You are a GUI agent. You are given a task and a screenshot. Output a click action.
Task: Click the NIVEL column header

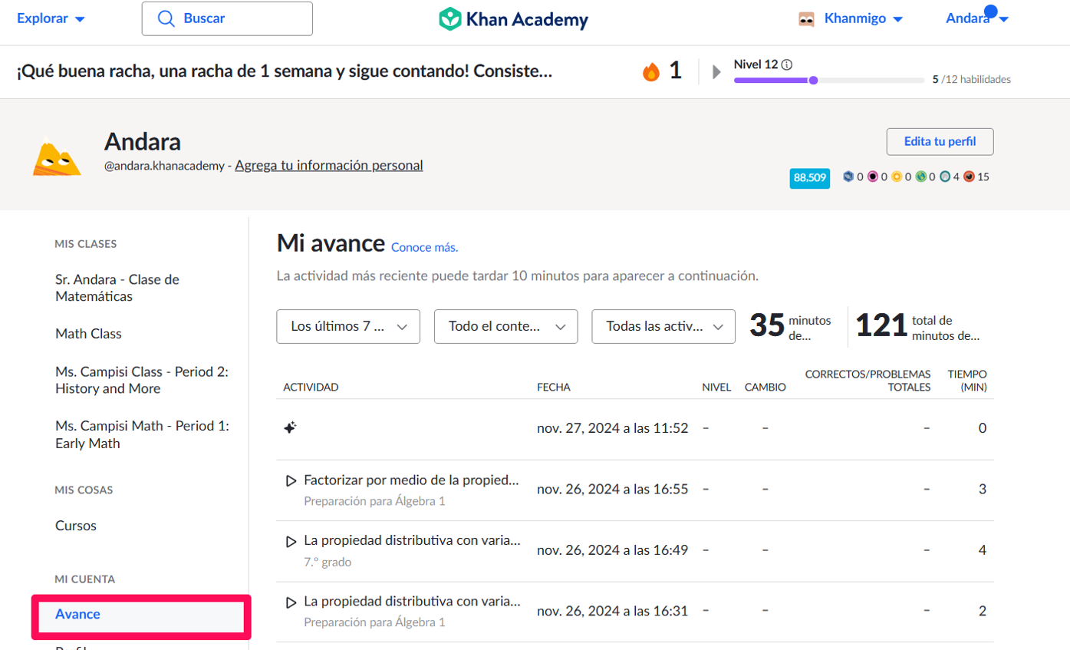716,388
